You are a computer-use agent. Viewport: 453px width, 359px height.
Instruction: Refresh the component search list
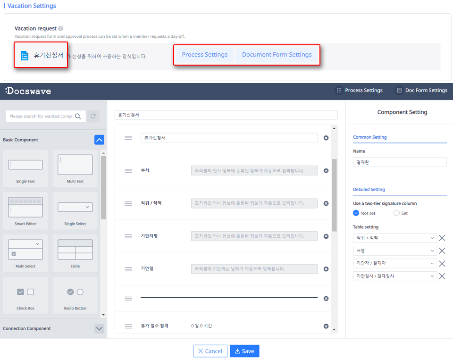(93, 116)
